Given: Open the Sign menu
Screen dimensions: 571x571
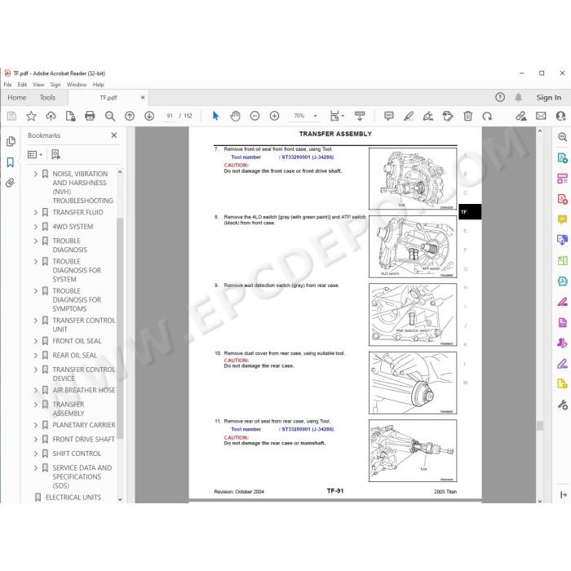Looking at the screenshot, I should [55, 85].
